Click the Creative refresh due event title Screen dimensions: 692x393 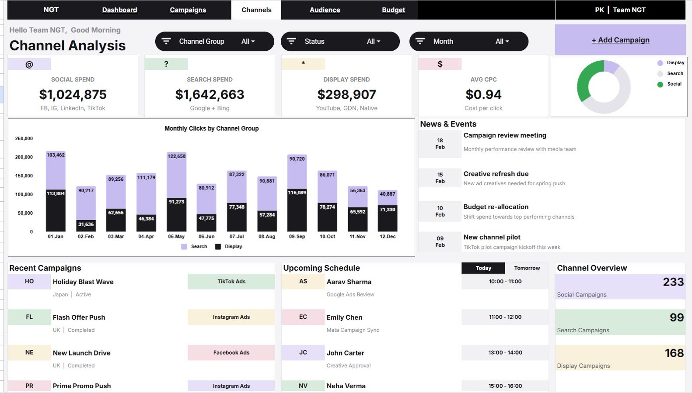(x=496, y=174)
